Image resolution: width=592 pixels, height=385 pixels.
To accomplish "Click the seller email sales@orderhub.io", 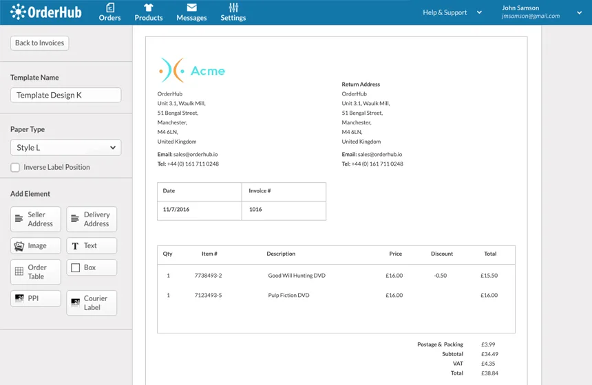I will 195,154.
